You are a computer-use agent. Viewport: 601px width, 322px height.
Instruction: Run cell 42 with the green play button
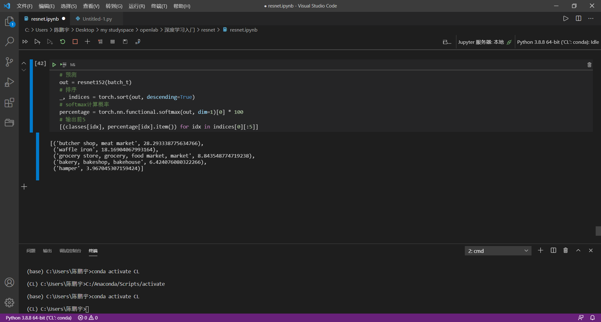click(x=54, y=65)
